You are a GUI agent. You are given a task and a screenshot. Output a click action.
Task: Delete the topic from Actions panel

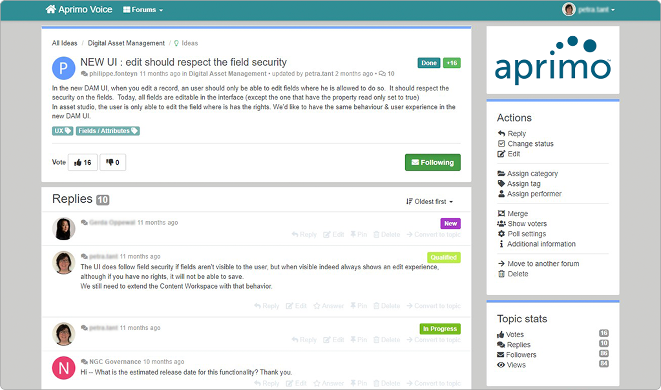point(513,274)
